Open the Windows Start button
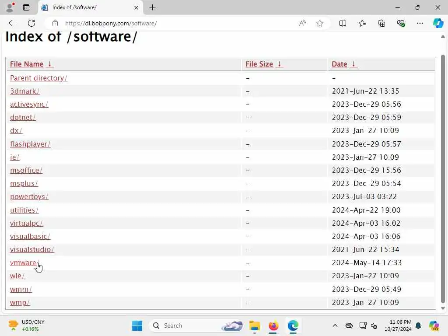 [x=137, y=325]
